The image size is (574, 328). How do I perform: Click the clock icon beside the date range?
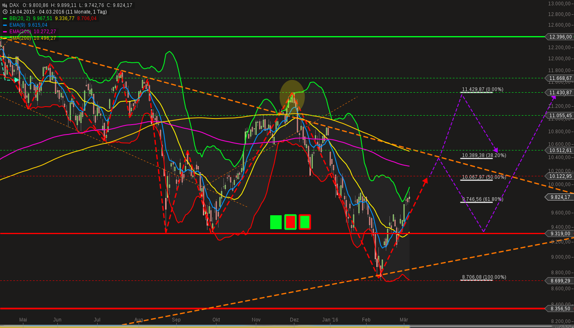[4, 12]
